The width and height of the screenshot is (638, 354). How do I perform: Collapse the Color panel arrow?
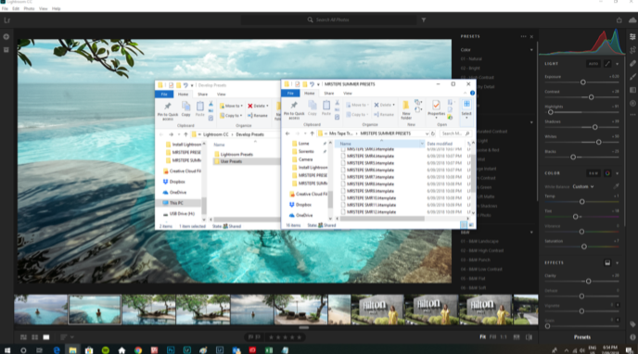click(618, 173)
